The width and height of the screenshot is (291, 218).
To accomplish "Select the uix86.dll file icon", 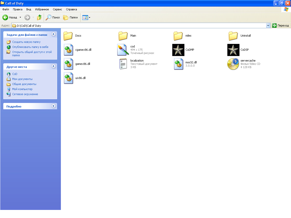I will coord(68,78).
